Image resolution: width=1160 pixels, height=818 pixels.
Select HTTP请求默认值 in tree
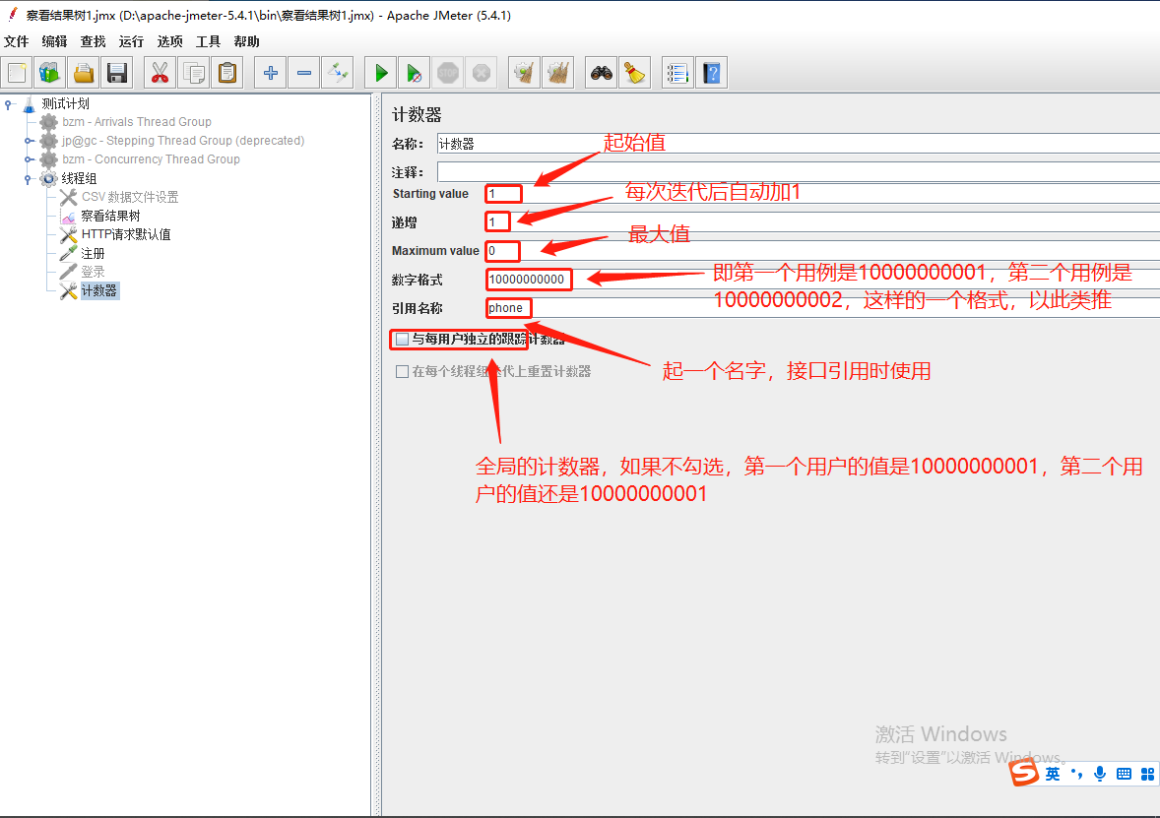(x=126, y=234)
